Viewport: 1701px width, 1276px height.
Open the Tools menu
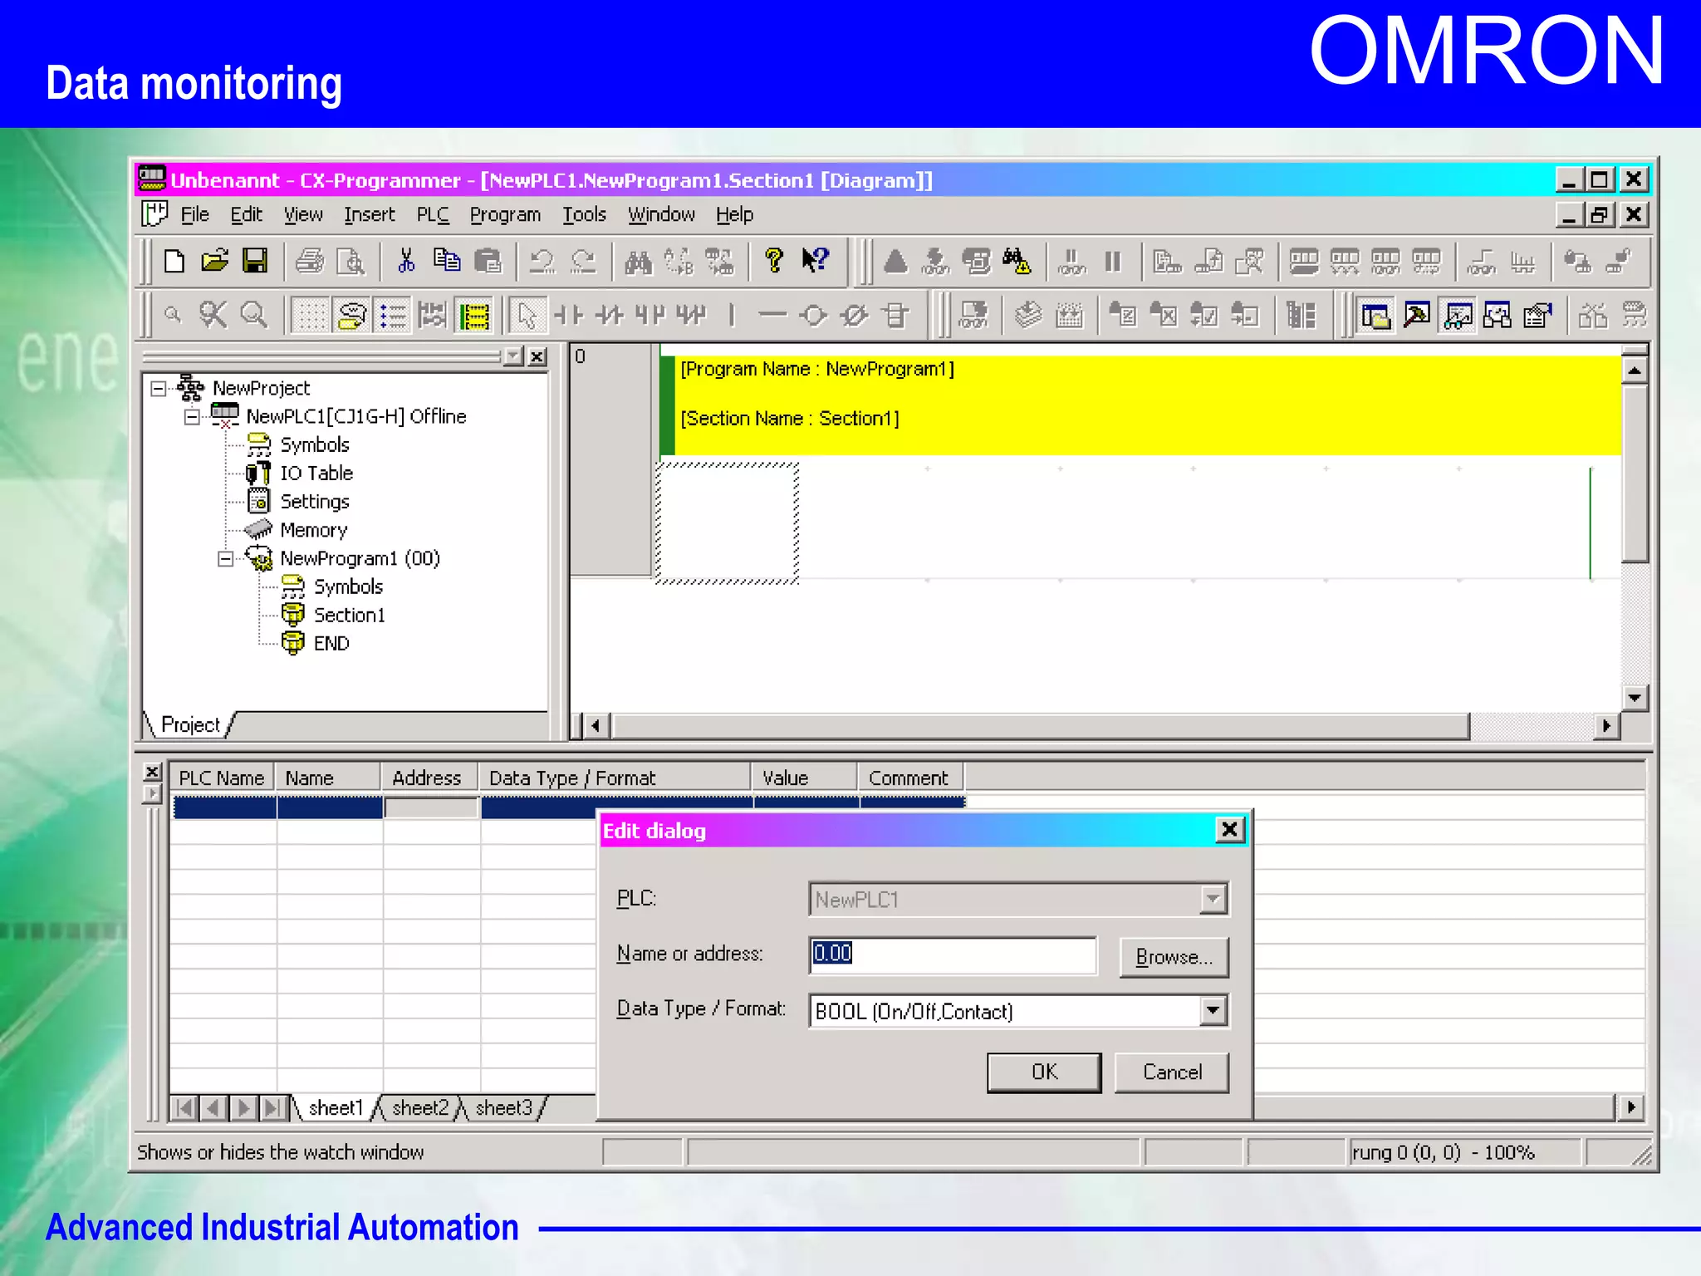click(585, 214)
